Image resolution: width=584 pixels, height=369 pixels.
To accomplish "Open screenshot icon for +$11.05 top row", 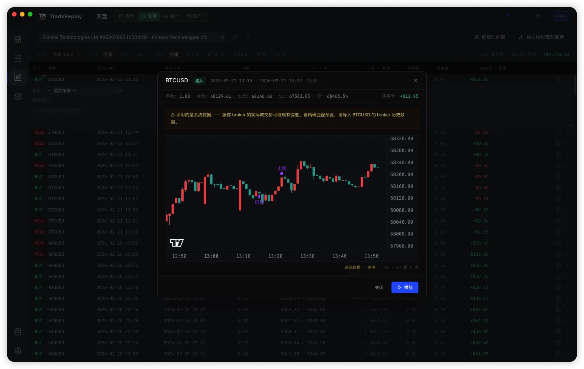I will tap(558, 79).
